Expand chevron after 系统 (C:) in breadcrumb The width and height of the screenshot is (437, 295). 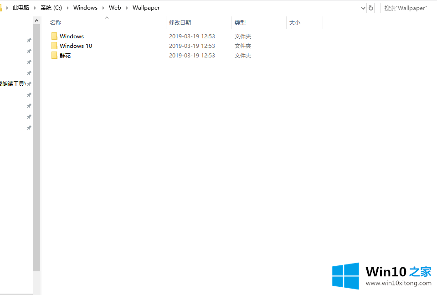(67, 8)
